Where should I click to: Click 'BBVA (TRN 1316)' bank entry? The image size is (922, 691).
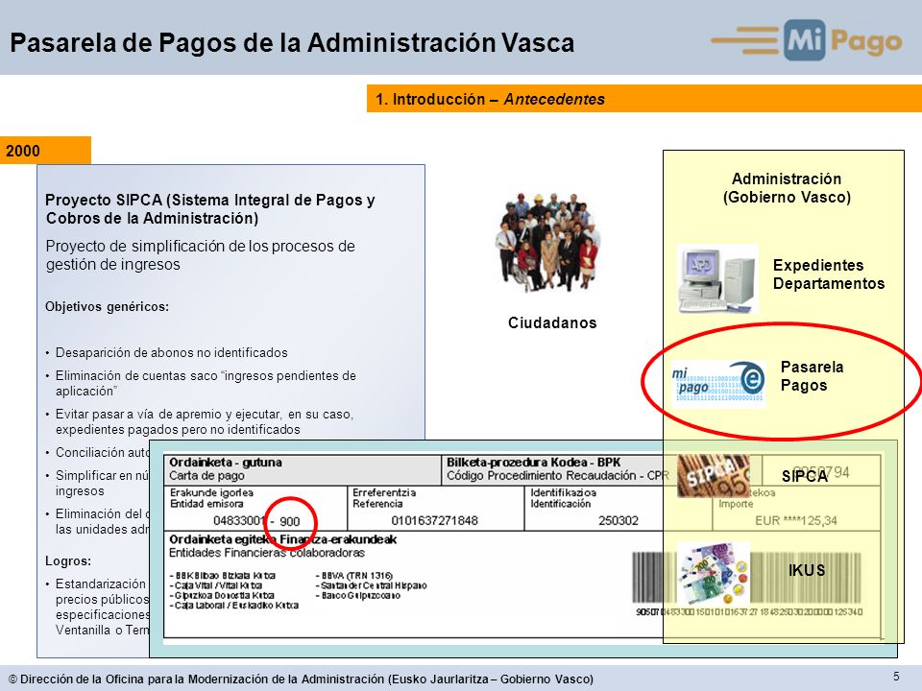pyautogui.click(x=354, y=576)
